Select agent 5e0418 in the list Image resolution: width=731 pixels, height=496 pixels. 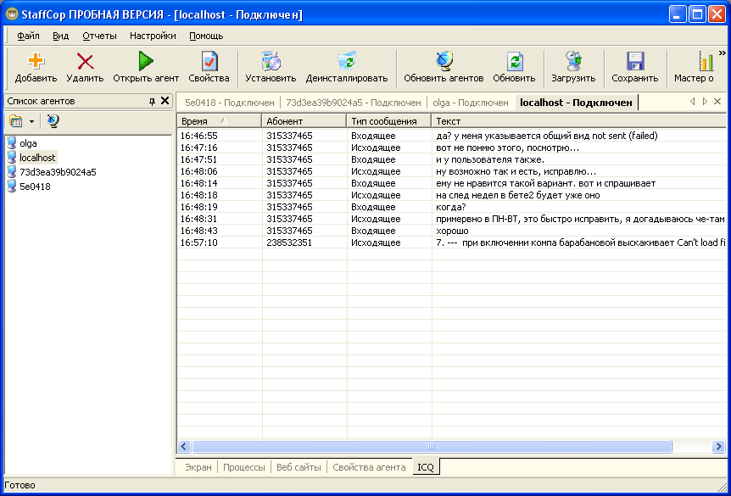pyautogui.click(x=35, y=187)
